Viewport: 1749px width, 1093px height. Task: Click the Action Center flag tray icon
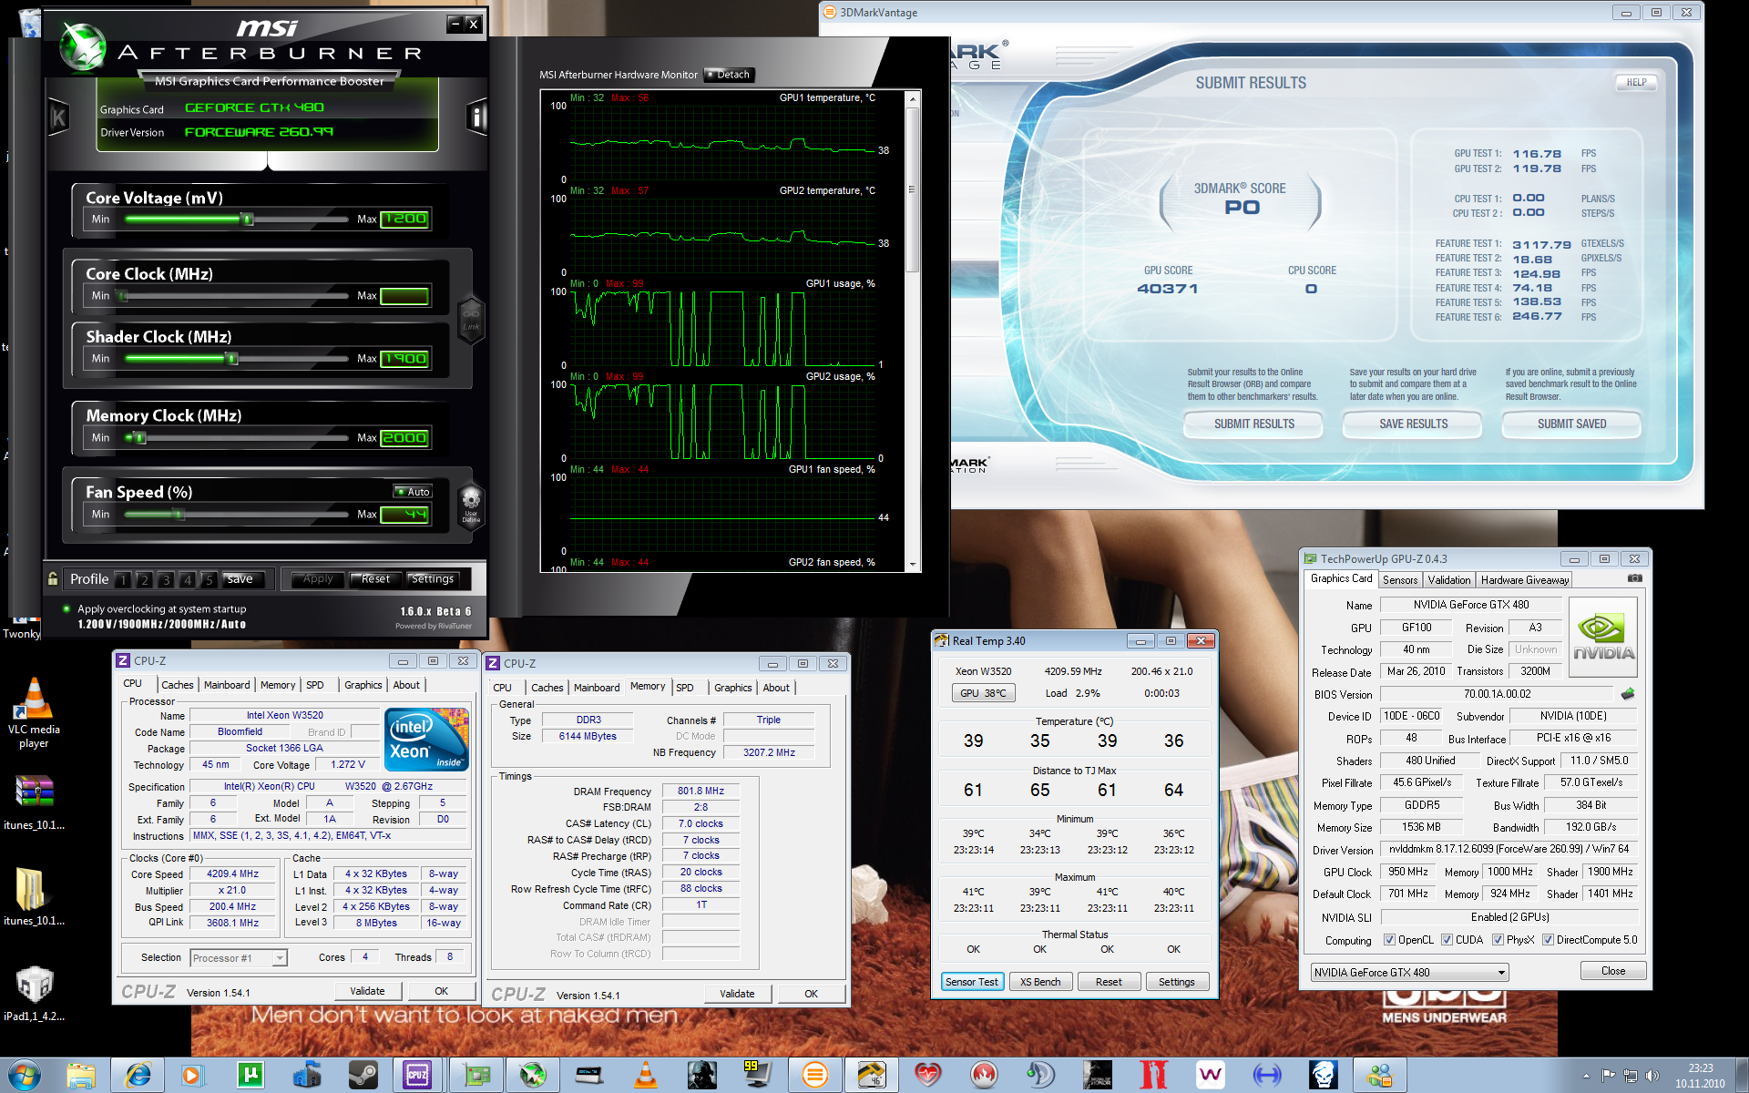tap(1608, 1076)
